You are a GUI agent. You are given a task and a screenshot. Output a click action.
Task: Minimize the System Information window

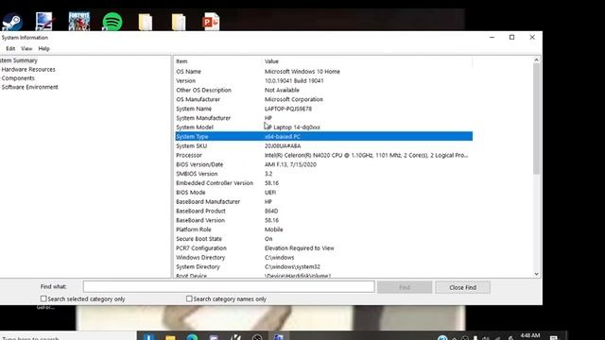coord(492,38)
